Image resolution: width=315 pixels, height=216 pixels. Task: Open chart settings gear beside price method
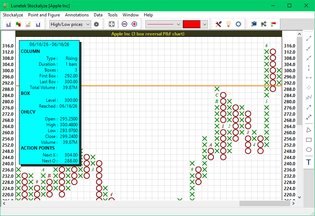96,24
